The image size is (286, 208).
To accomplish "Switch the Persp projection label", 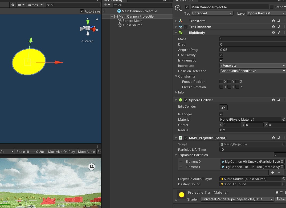I will click(x=87, y=41).
